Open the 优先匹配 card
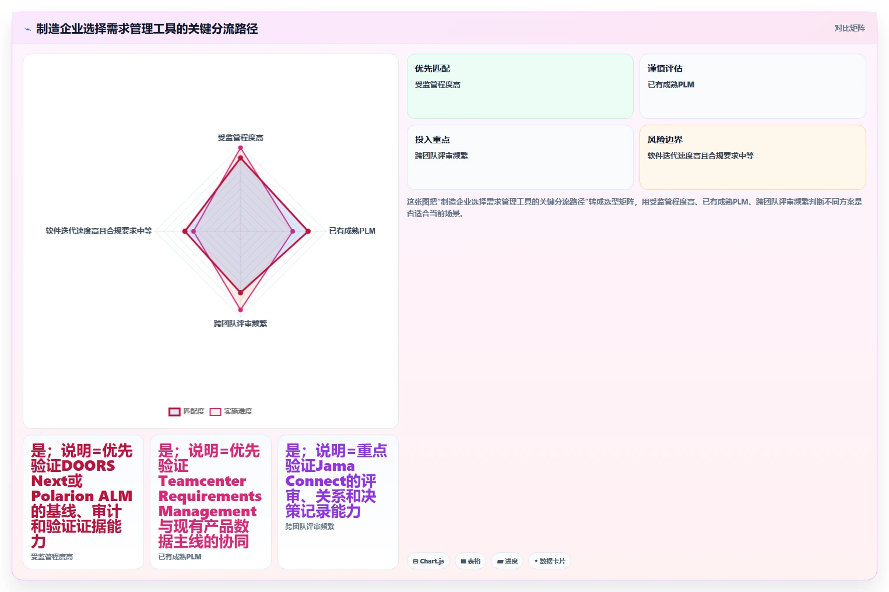This screenshot has height=592, width=889. point(520,86)
